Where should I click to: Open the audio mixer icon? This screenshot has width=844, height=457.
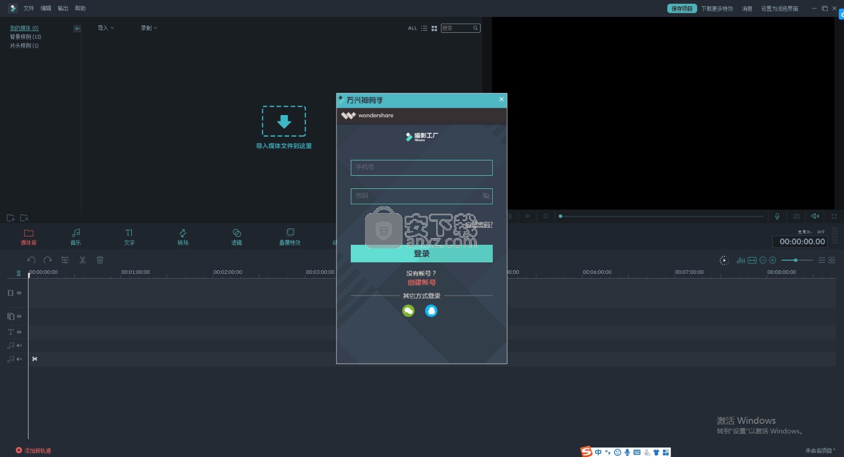click(741, 260)
